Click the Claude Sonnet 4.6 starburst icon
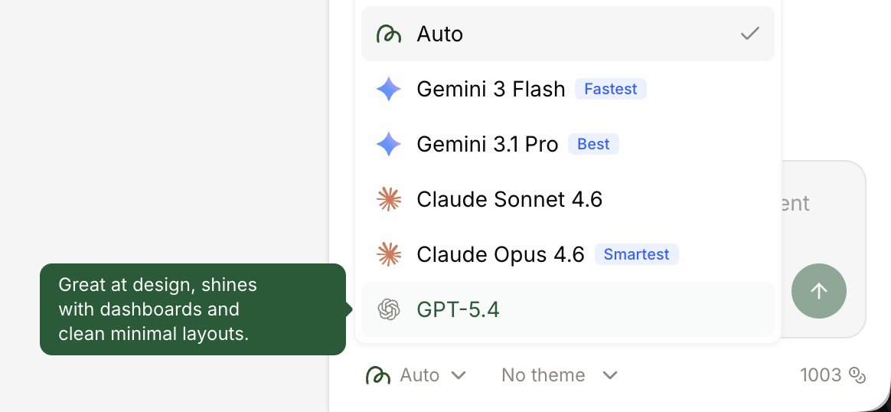Viewport: 891px width, 412px height. pyautogui.click(x=389, y=199)
